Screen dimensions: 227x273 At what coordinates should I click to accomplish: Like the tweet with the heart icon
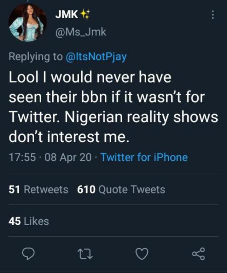click(x=141, y=253)
